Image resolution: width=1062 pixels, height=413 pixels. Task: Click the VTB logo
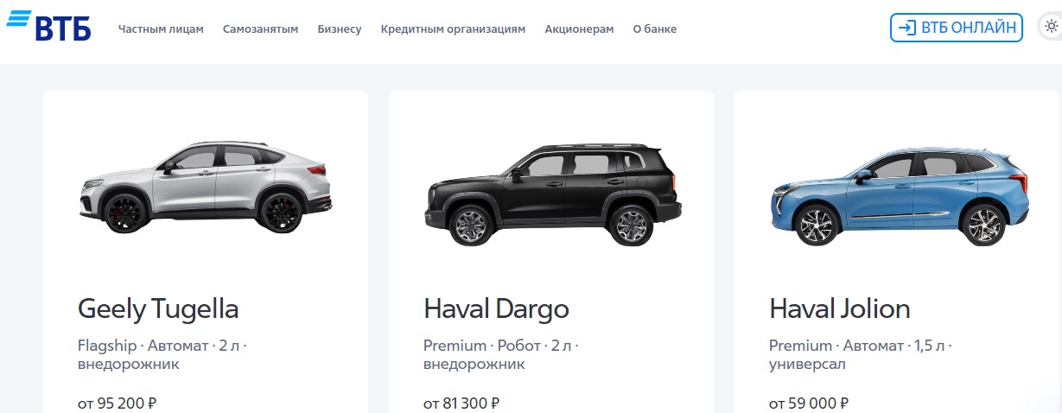point(48,26)
